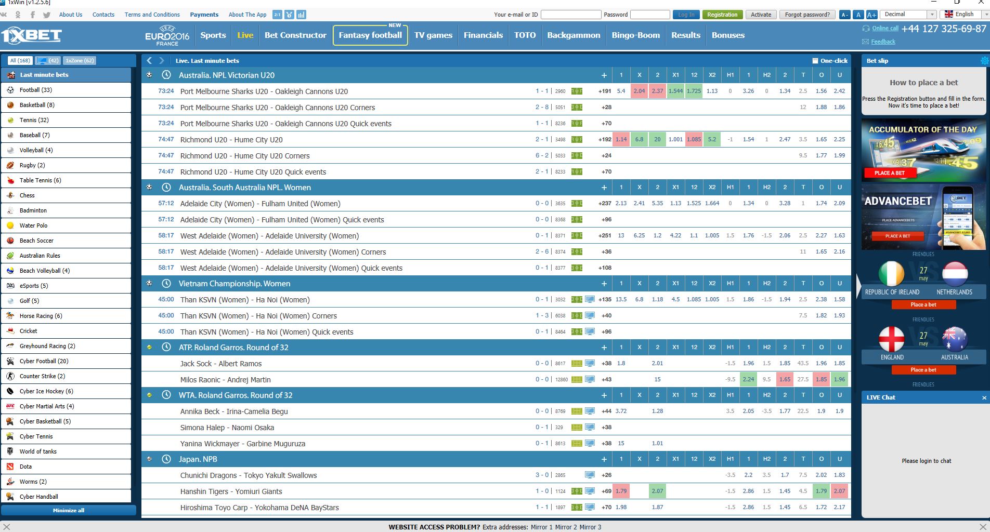Open live video icon for Chunichi Dragons match
The image size is (990, 532).
pos(590,475)
